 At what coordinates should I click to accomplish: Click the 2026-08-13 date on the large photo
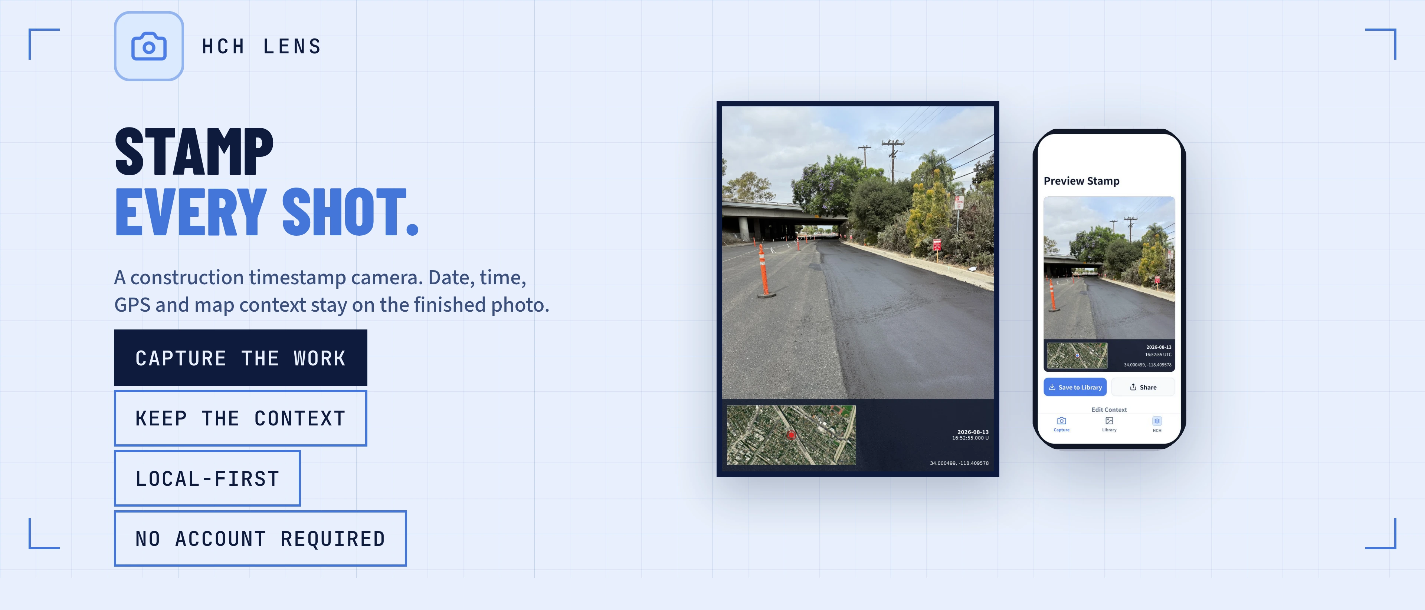pos(973,432)
